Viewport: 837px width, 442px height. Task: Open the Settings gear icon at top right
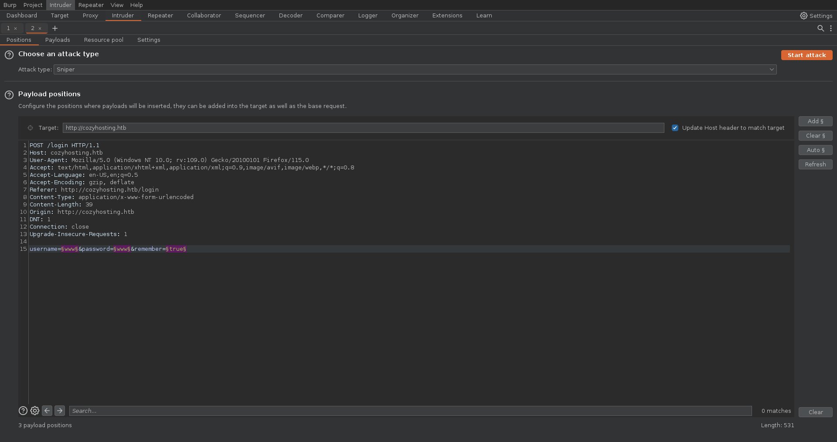tap(803, 16)
